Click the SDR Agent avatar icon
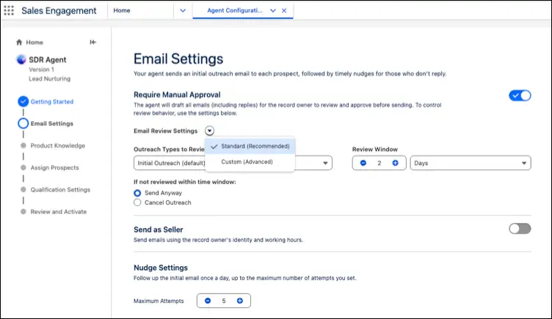 tap(21, 60)
